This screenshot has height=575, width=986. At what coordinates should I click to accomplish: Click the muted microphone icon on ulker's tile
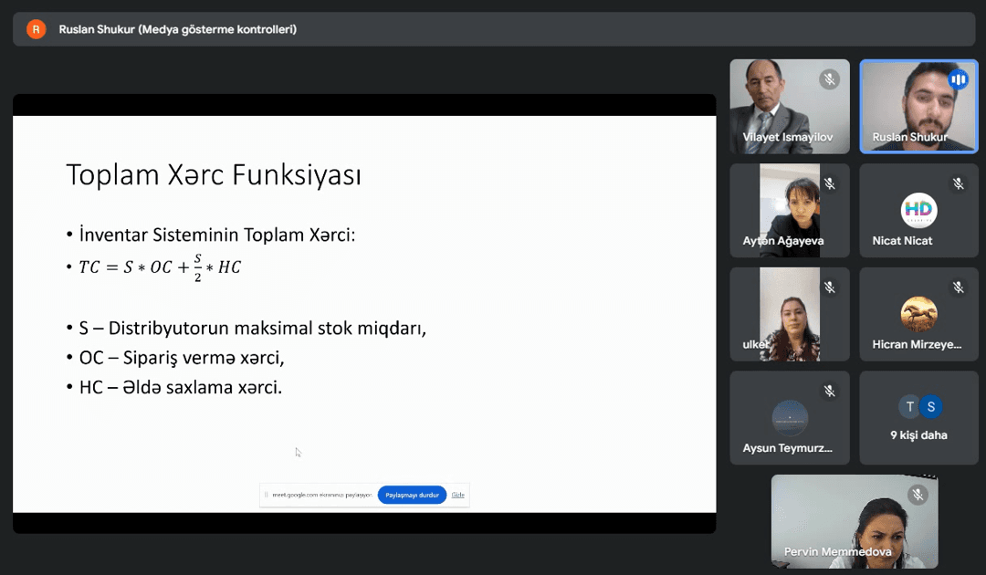click(829, 287)
